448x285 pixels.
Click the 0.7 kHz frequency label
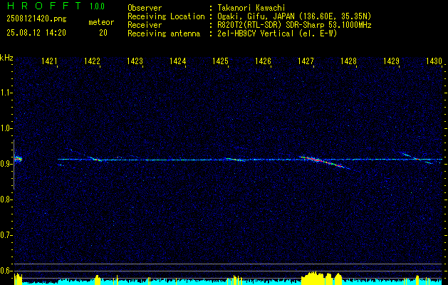tap(5, 235)
